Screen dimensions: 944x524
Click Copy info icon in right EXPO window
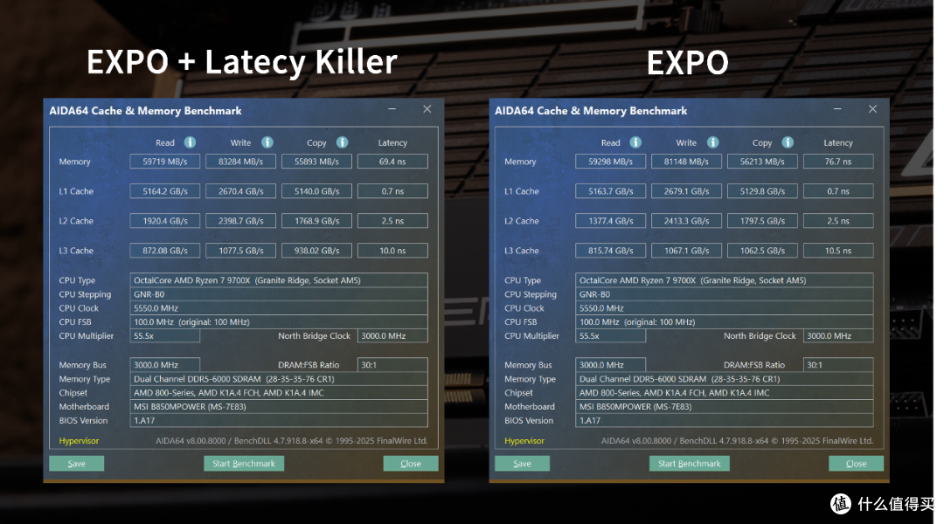788,142
